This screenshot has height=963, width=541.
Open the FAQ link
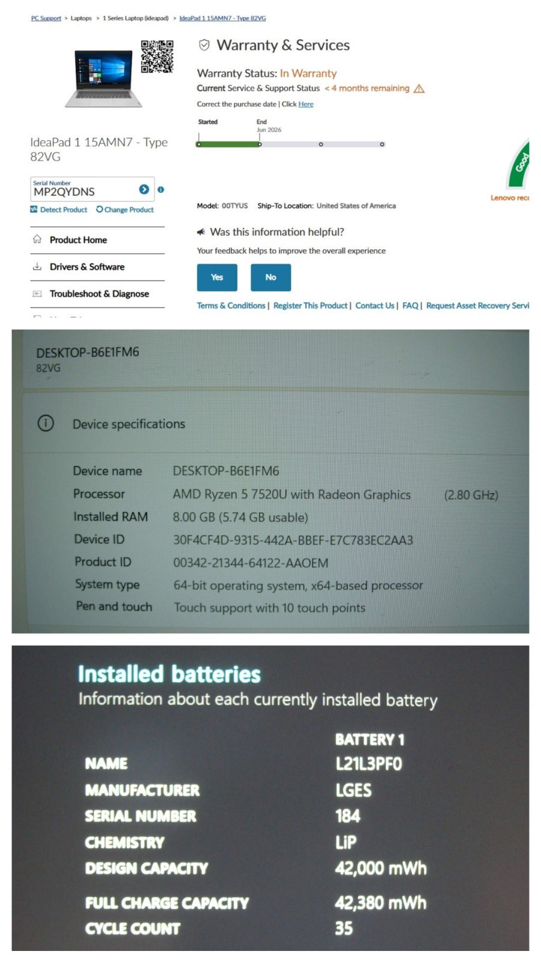pos(410,306)
